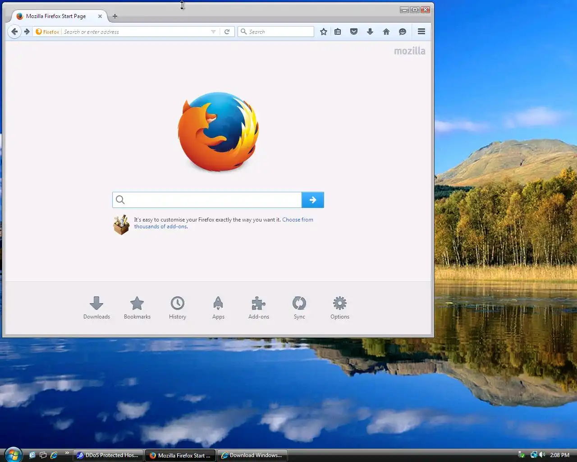Image resolution: width=577 pixels, height=462 pixels.
Task: Go forward with the forward arrow button
Action: pos(27,32)
